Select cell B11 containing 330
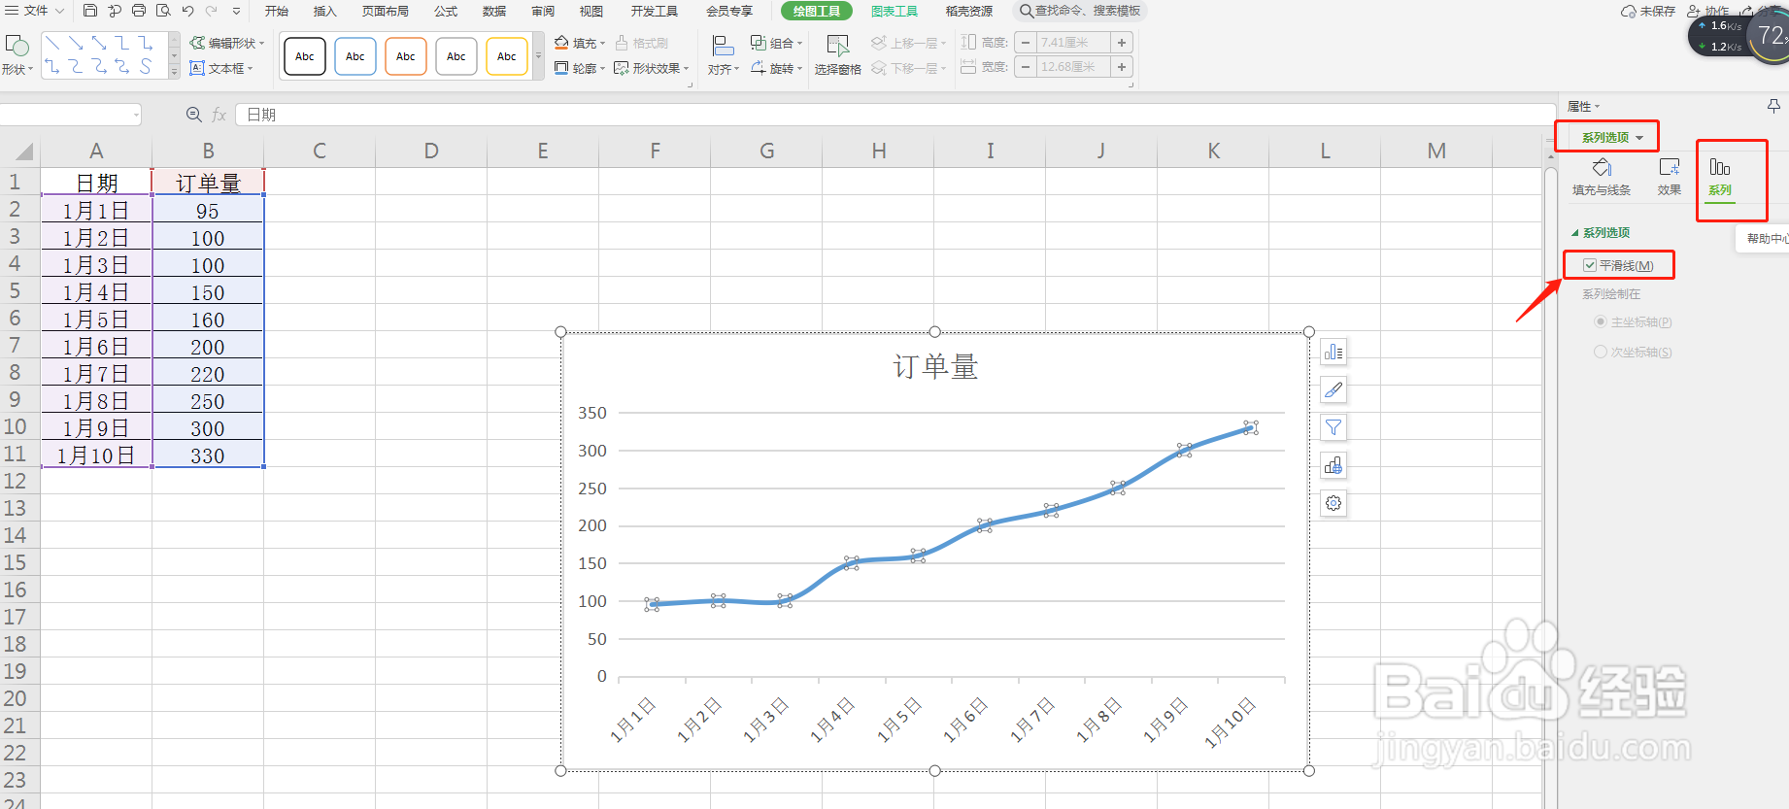This screenshot has width=1789, height=809. coord(208,455)
